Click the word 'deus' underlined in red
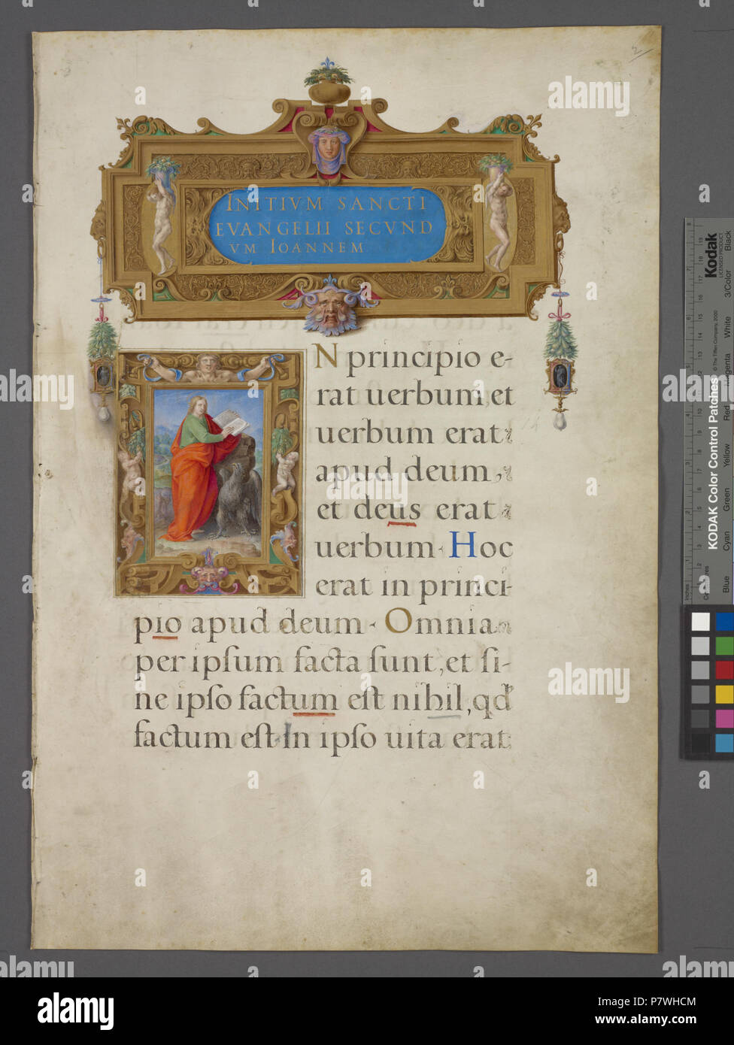734x1045 pixels. tap(387, 510)
